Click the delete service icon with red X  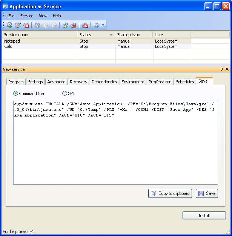[x=26, y=25]
